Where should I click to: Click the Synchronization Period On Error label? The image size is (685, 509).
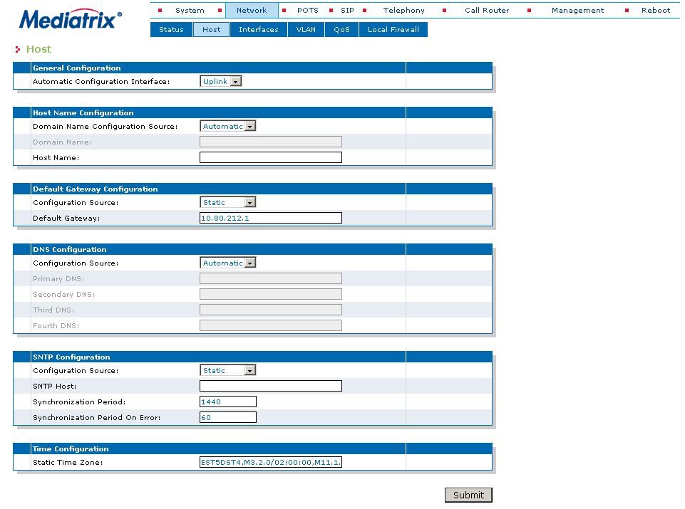[96, 417]
